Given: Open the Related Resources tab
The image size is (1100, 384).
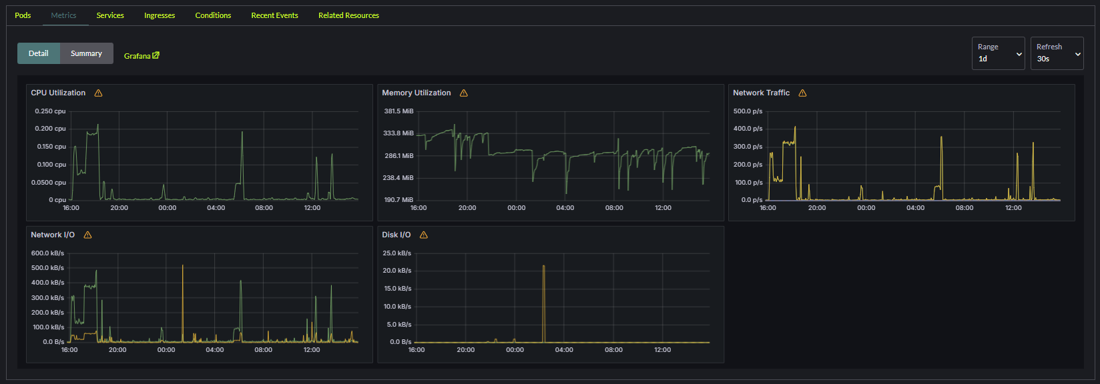Looking at the screenshot, I should tap(348, 15).
